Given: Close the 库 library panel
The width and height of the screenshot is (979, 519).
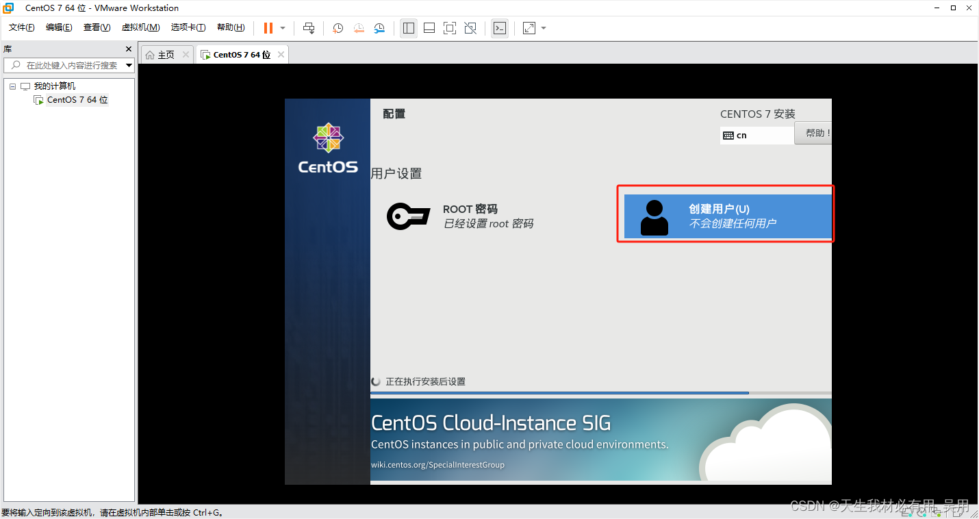Looking at the screenshot, I should click(128, 49).
